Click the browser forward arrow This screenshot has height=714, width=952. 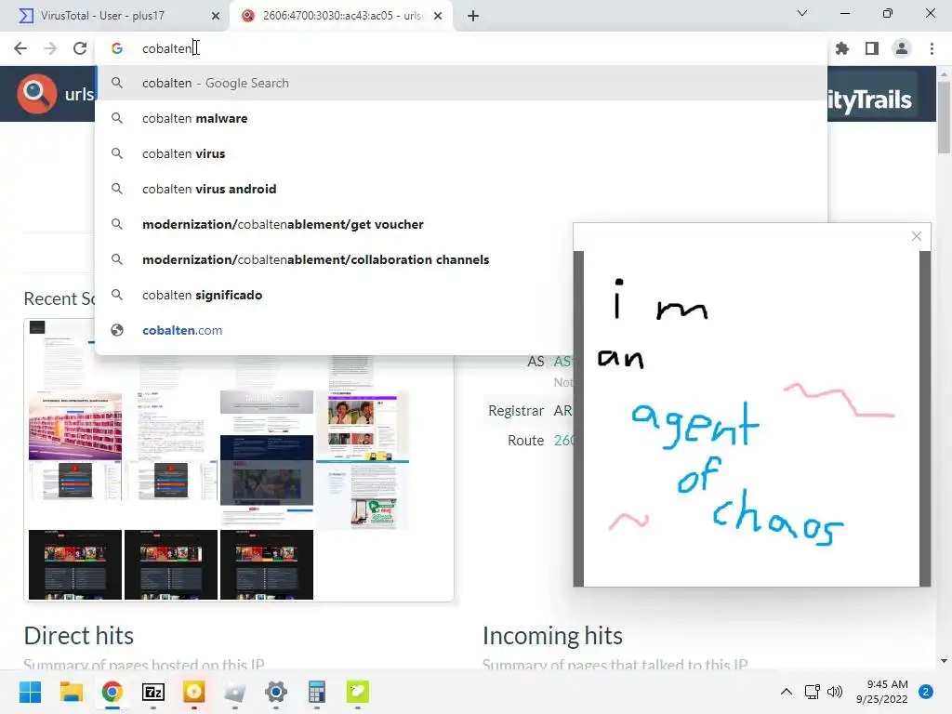point(50,48)
